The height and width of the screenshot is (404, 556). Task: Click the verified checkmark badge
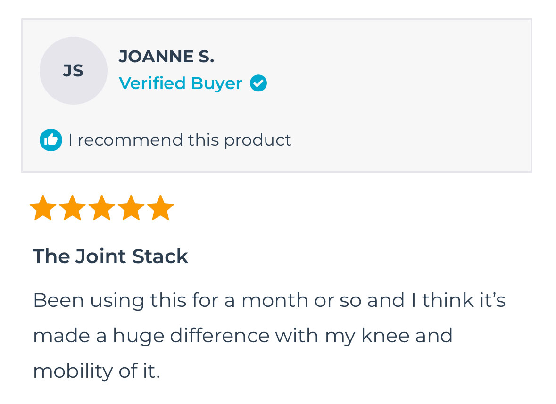pos(258,83)
